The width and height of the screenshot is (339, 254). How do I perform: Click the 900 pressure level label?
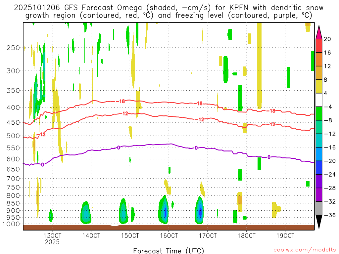(13, 211)
